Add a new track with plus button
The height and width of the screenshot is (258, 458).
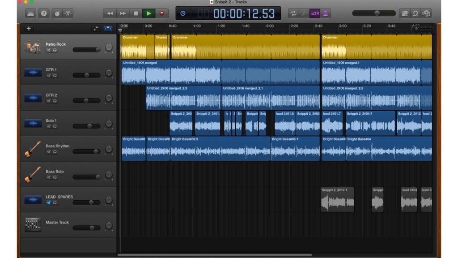(29, 29)
